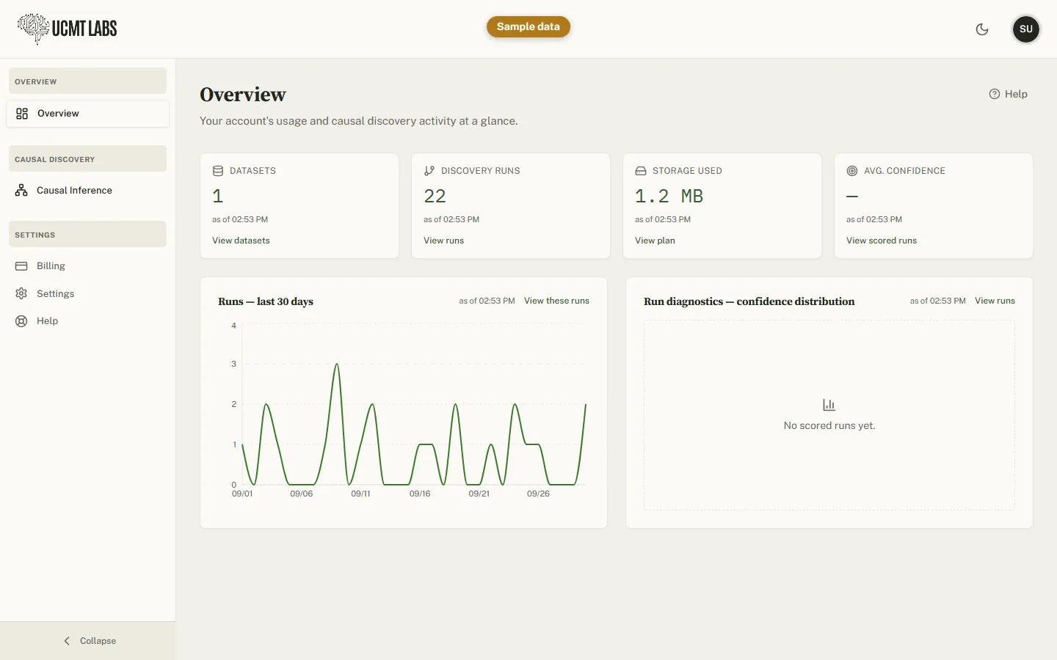Open the Overview page from sidebar

tap(88, 114)
